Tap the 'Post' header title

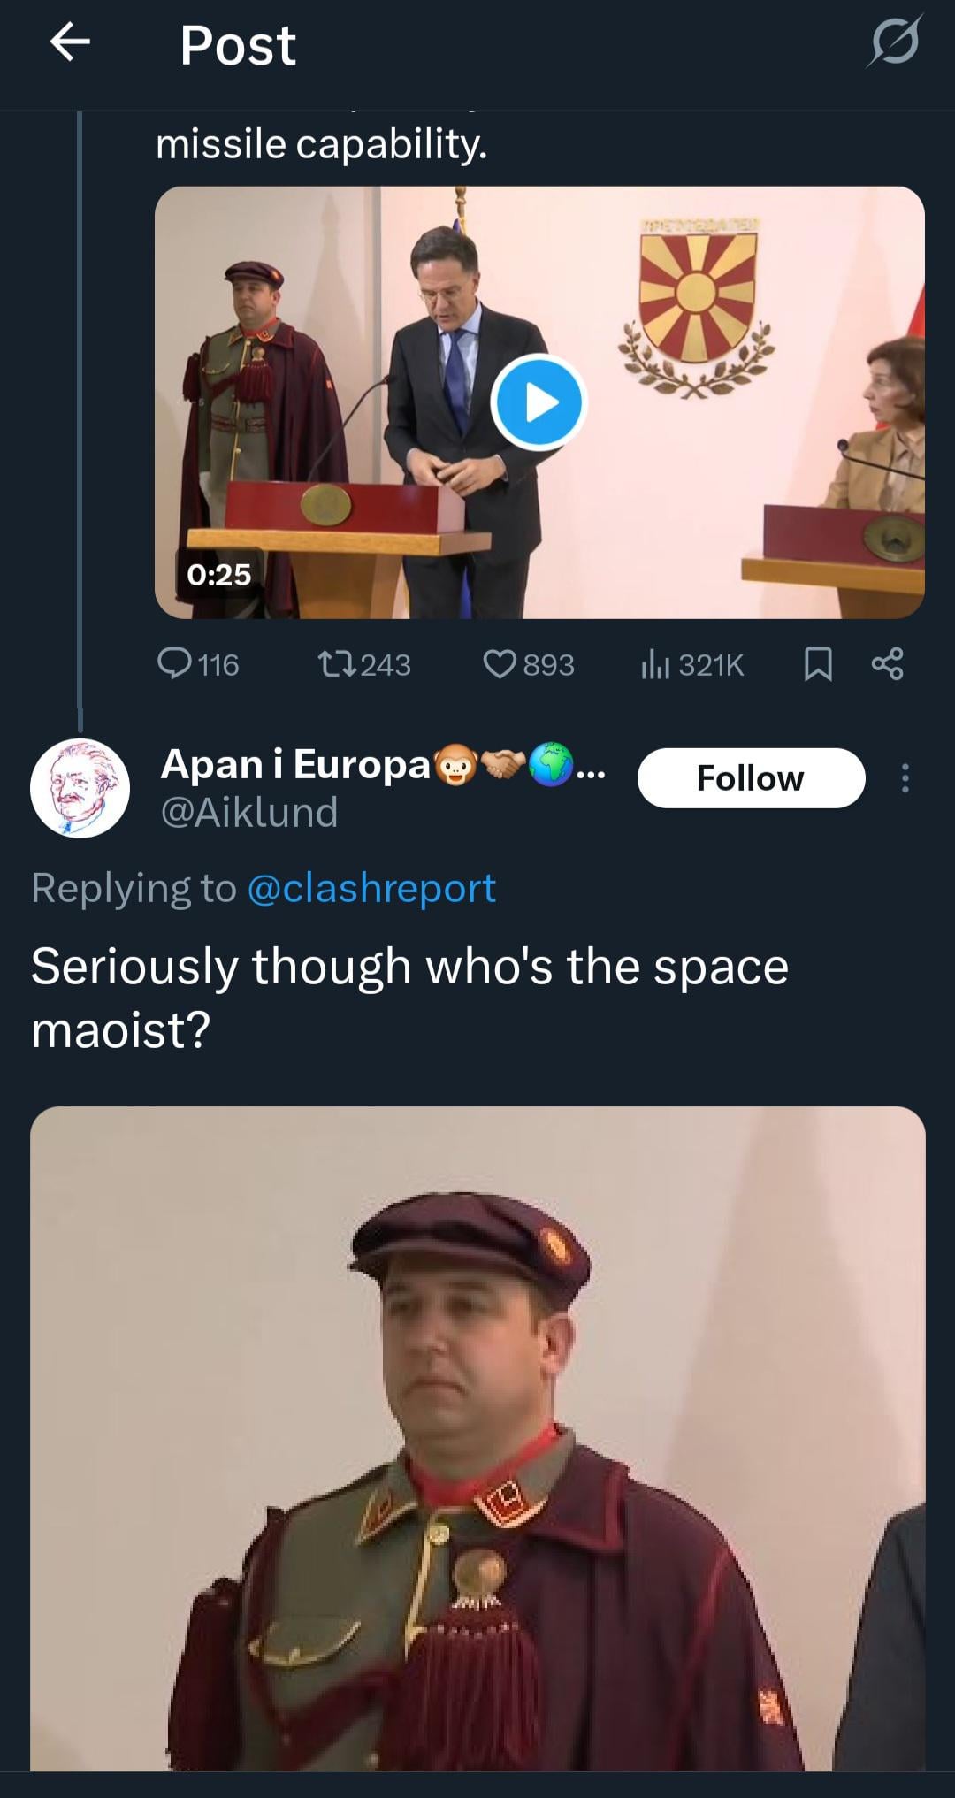238,45
